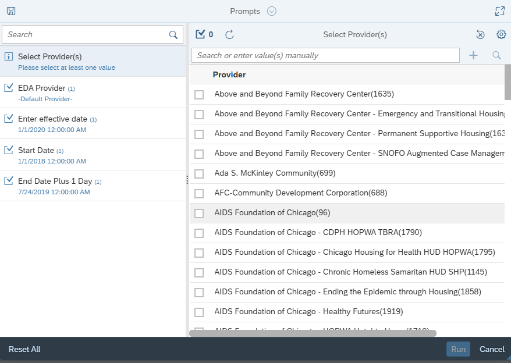The height and width of the screenshot is (363, 511).
Task: Check AIDS Foundation CDPH HOPWA TBRA(1790)
Action: [x=199, y=233]
